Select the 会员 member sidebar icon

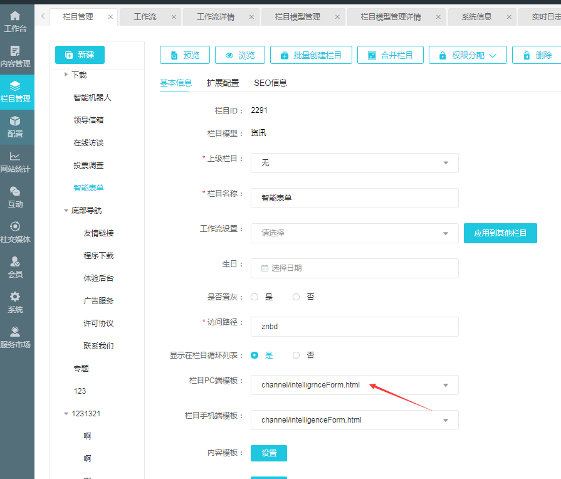pyautogui.click(x=15, y=267)
